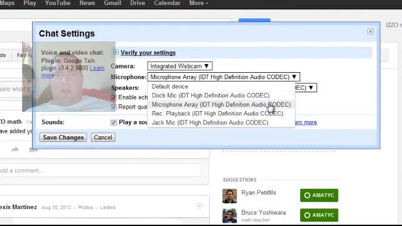
Task: Open plugin Learn more link
Action: pyautogui.click(x=73, y=72)
